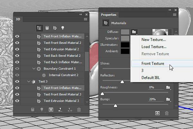Hide Text Extrusion Material 3
This screenshot has width=193, height=129.
17,101
